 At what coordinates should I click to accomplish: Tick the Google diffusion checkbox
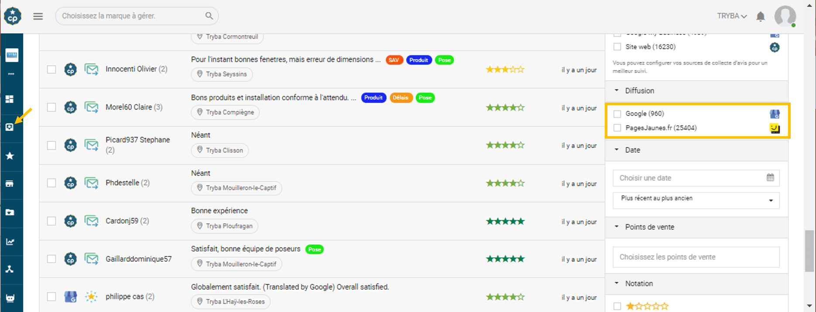click(617, 114)
